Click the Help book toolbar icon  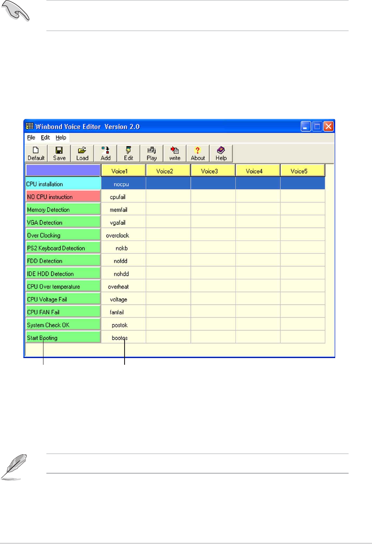[221, 153]
